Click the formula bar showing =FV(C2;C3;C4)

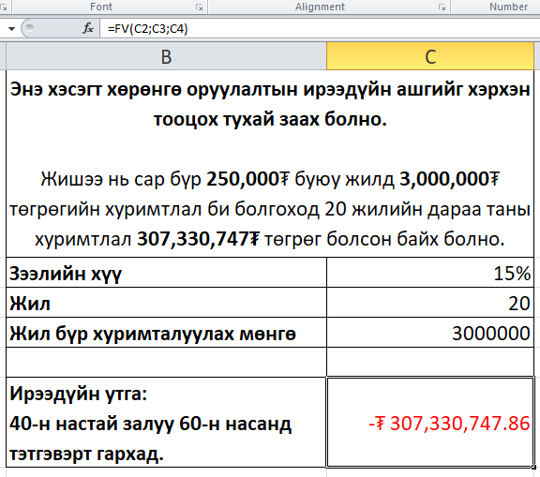[320, 28]
